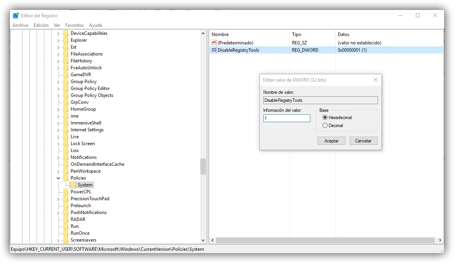454x263 pixels.
Task: Click the Live folder icon
Action: [66, 137]
